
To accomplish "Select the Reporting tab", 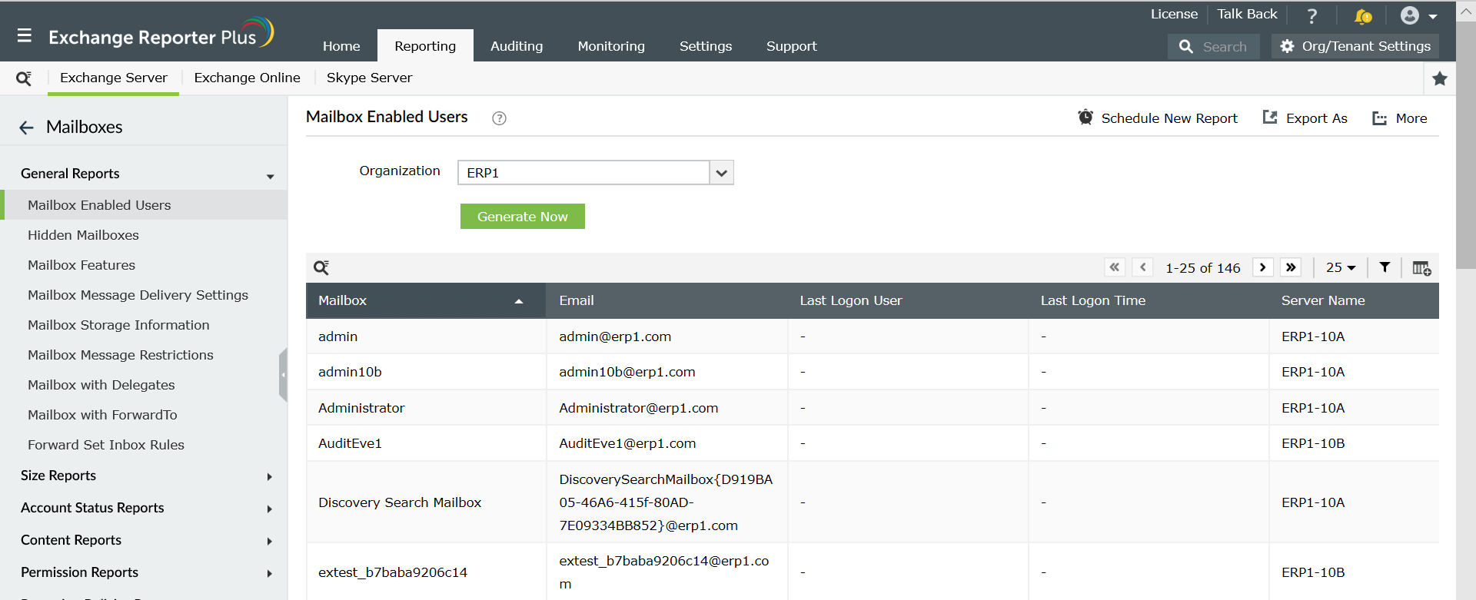I will point(425,46).
